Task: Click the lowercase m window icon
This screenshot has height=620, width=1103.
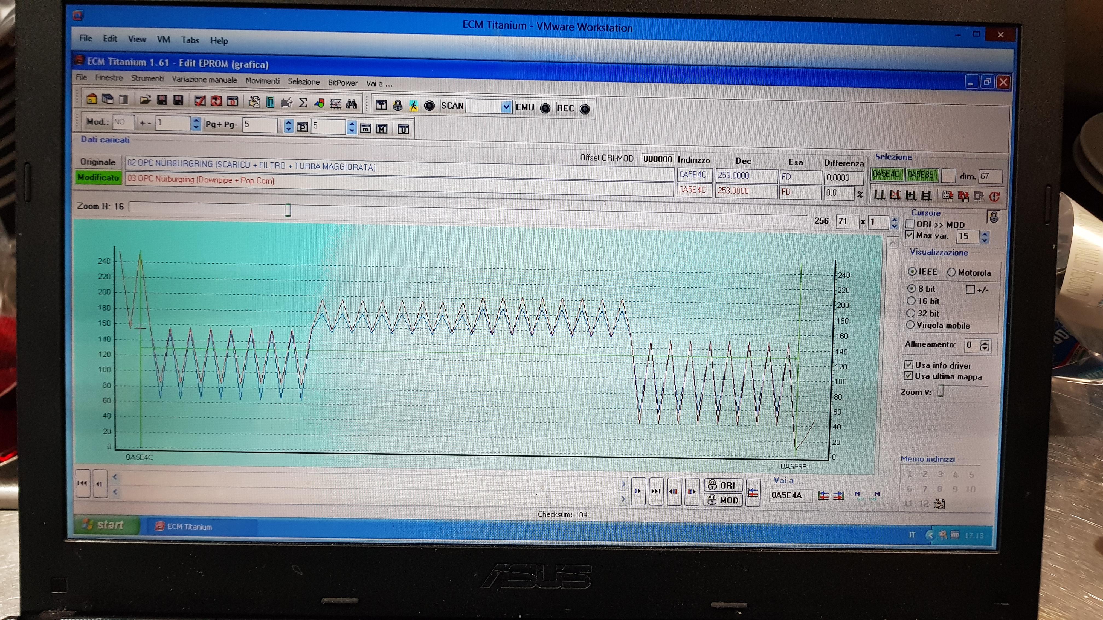Action: (366, 128)
